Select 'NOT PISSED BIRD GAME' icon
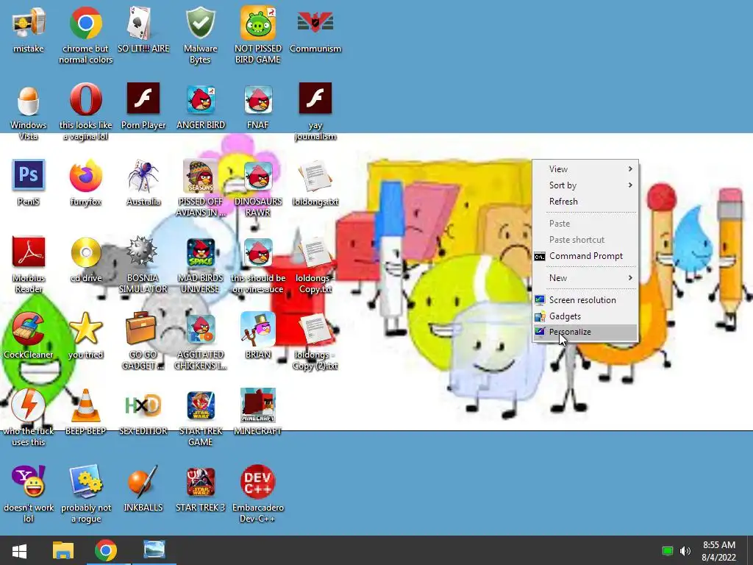Screen dimensions: 753x565 [x=258, y=23]
